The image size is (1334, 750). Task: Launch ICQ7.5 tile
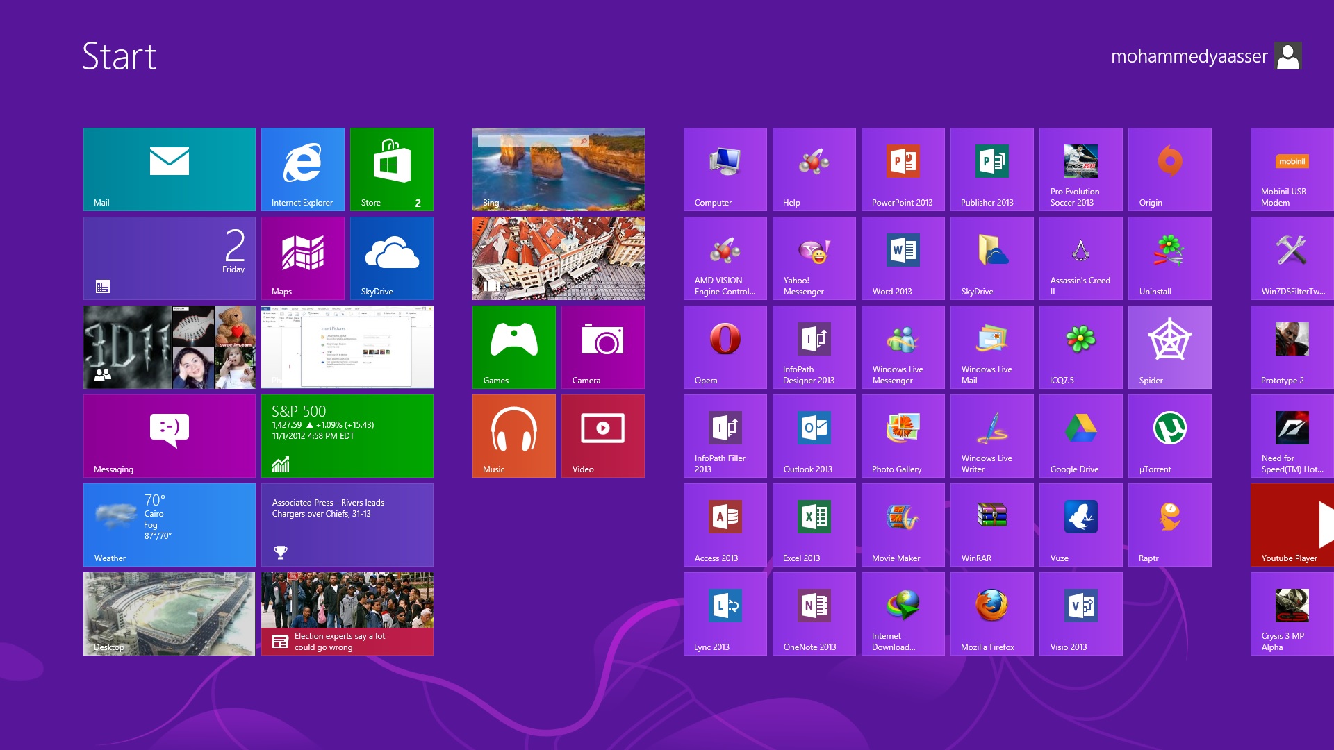(1081, 347)
